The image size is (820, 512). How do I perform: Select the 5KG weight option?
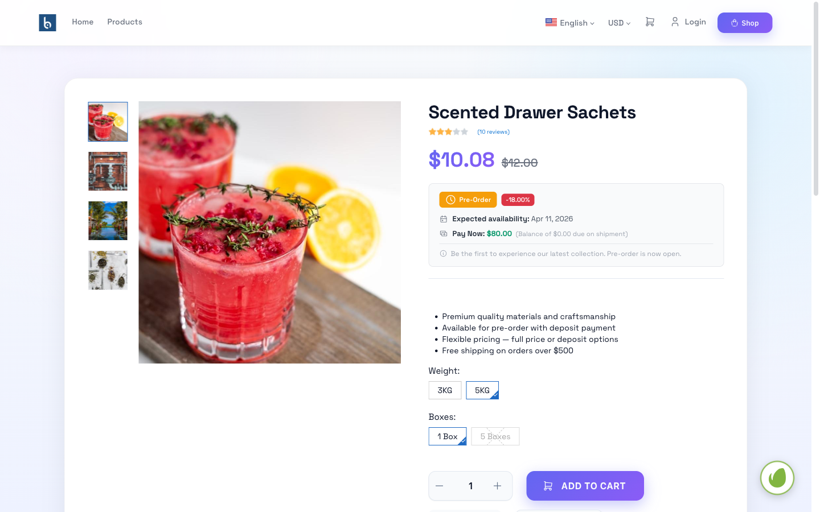(482, 390)
